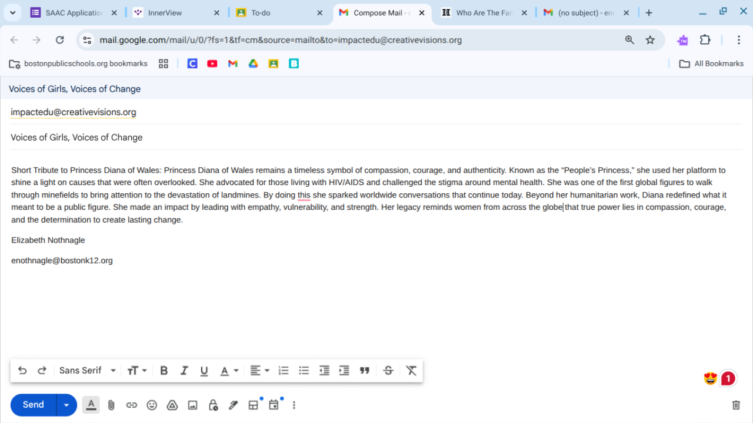Open the tab search dropdown
The height and width of the screenshot is (423, 753).
[x=12, y=13]
